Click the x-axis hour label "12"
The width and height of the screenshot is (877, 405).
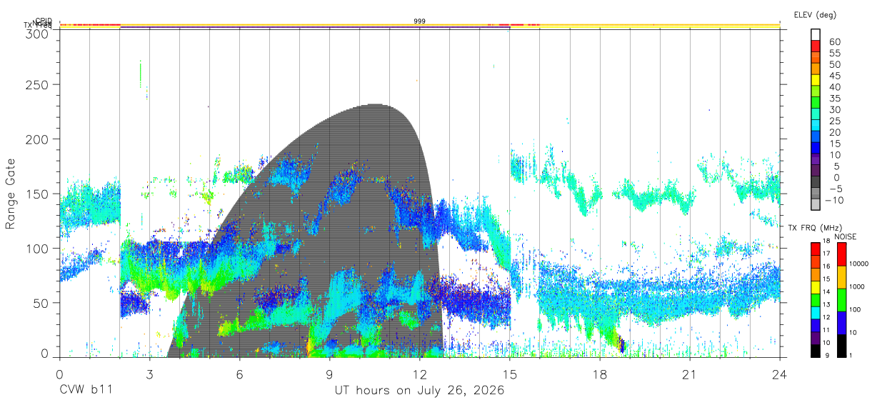[x=420, y=374]
